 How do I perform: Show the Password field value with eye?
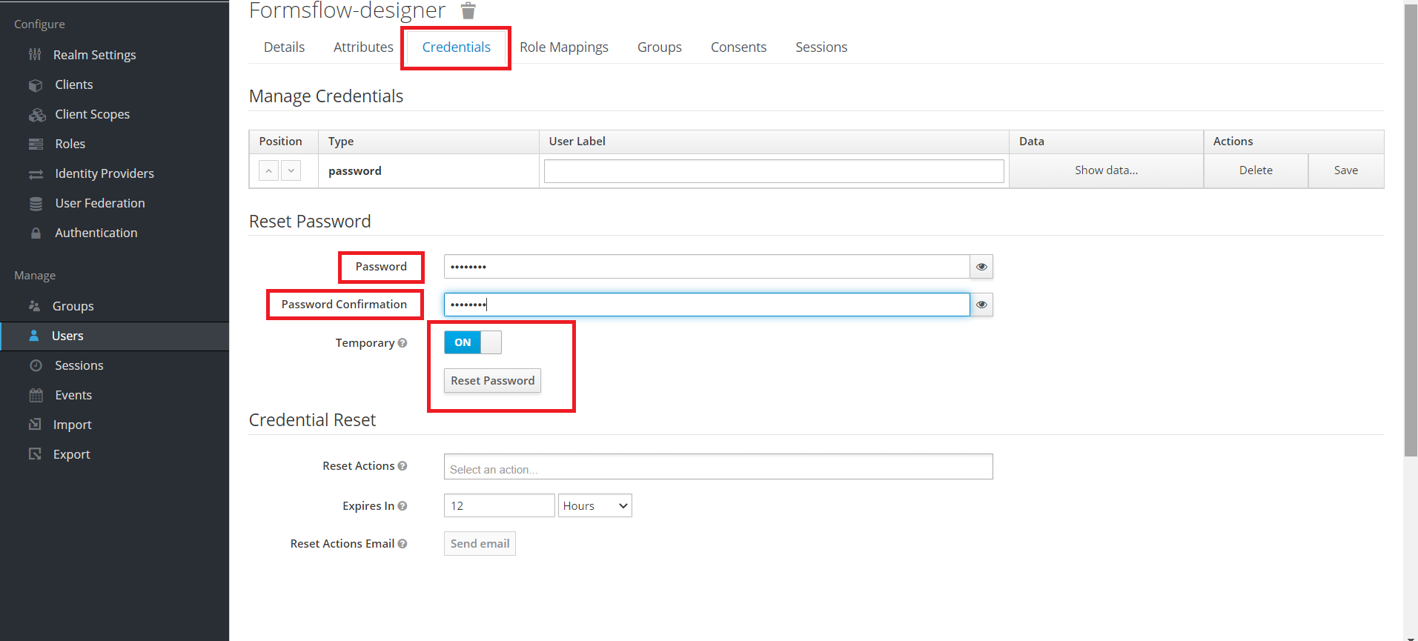(x=981, y=267)
